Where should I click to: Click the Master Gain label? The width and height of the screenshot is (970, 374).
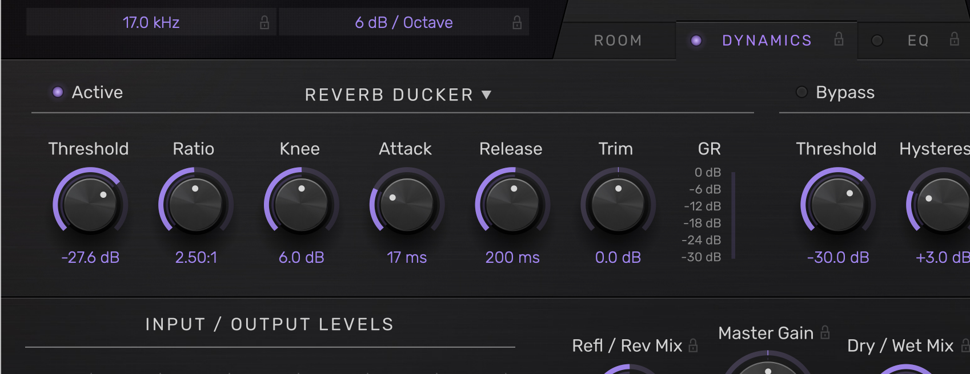765,333
